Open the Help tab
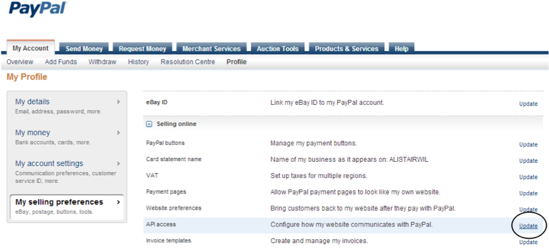549x249 pixels. pos(401,48)
